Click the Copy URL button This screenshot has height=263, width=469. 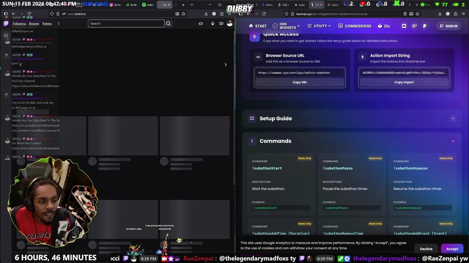coord(300,82)
